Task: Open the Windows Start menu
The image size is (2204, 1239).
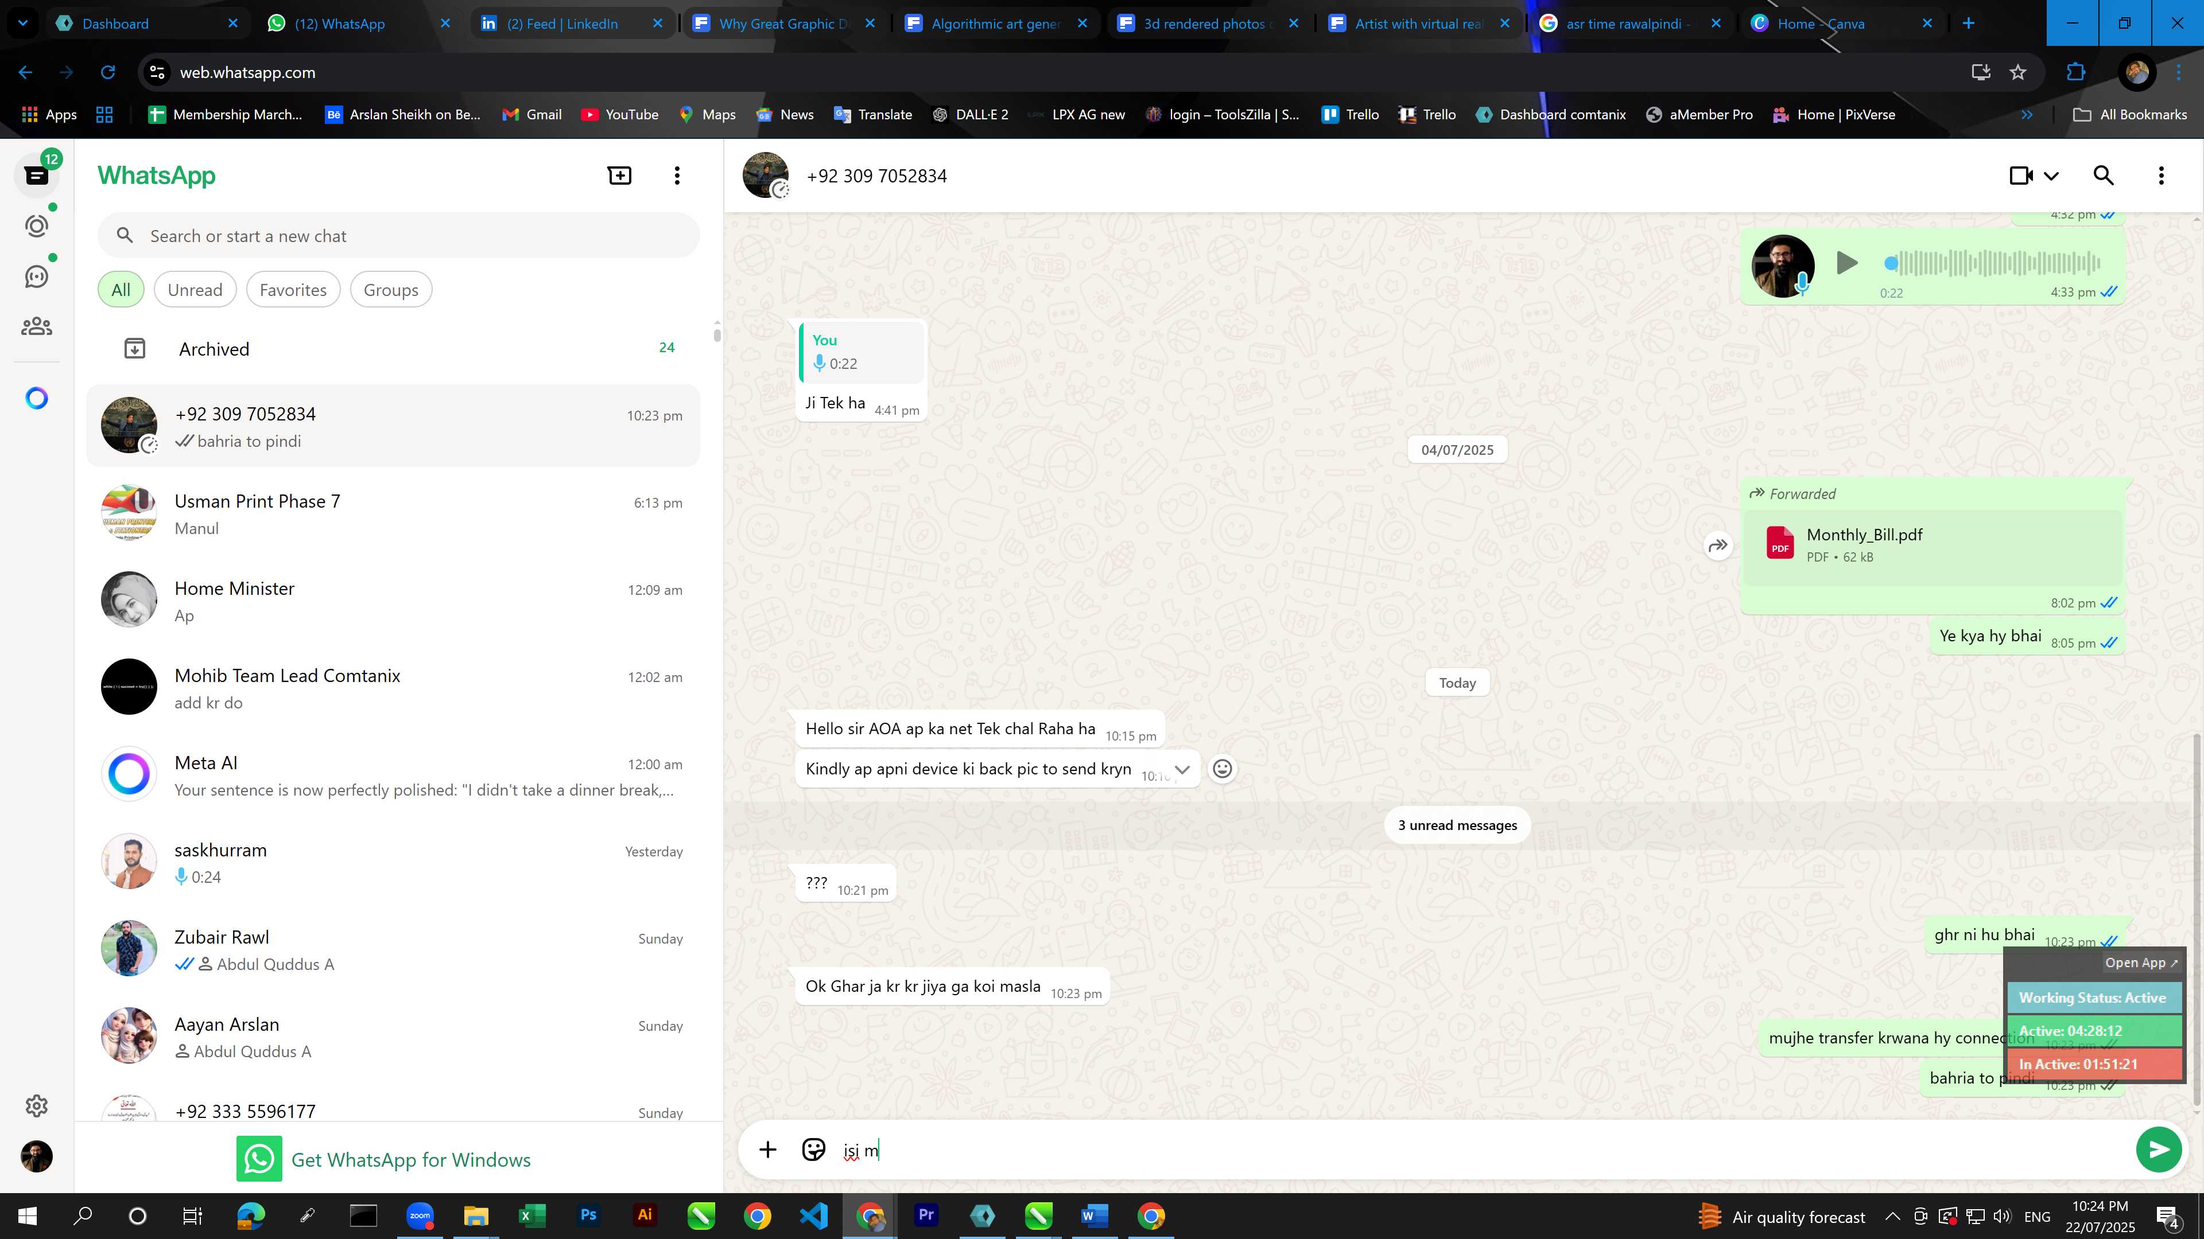Action: point(26,1216)
